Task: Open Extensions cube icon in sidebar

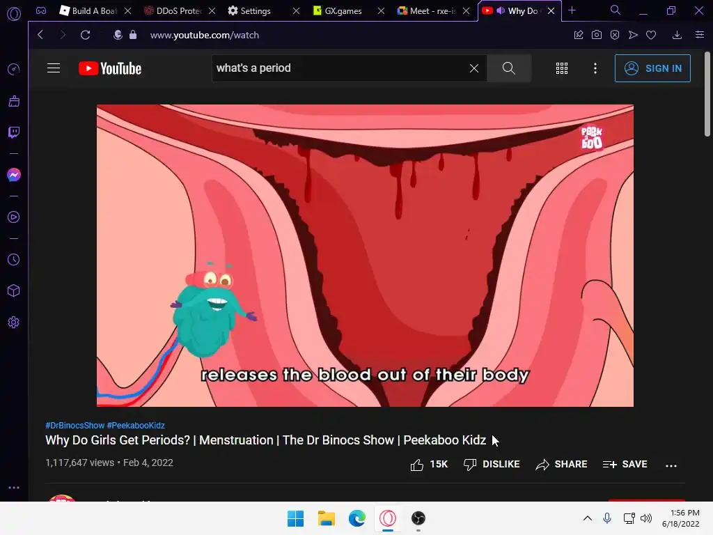Action: click(x=14, y=290)
